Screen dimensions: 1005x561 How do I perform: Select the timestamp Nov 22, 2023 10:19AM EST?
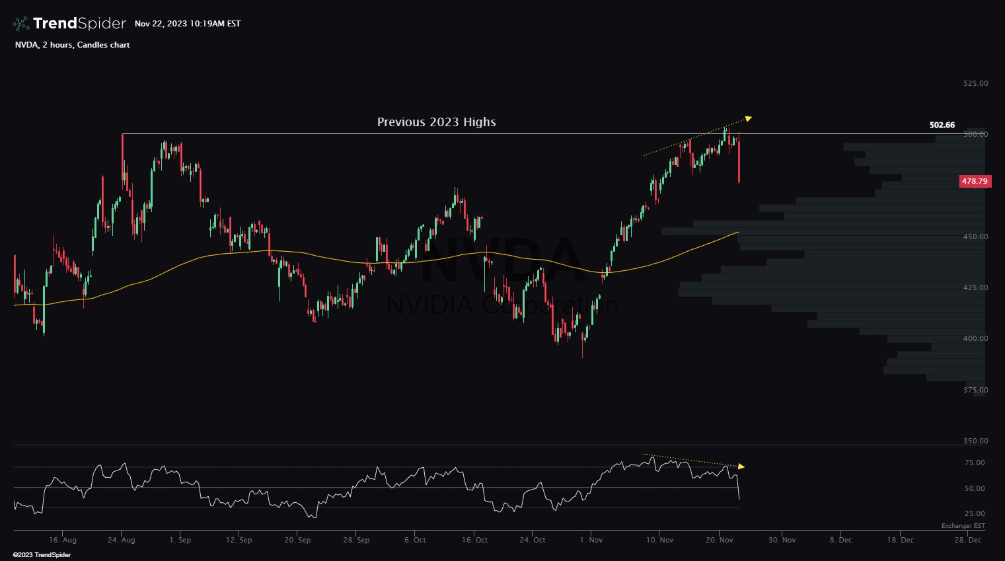pyautogui.click(x=188, y=24)
